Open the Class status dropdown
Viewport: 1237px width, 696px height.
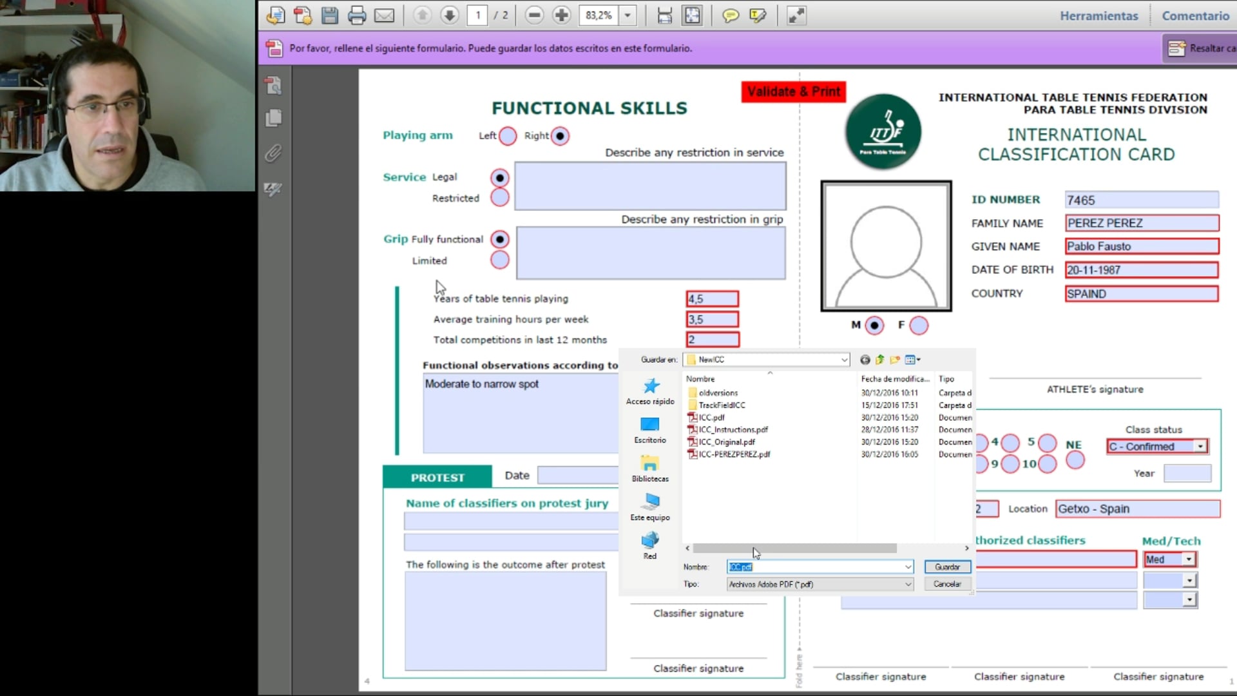pos(1199,446)
